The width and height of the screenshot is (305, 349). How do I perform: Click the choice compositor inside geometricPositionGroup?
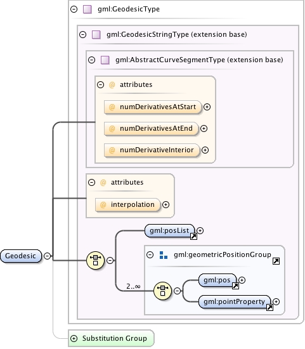click(162, 291)
